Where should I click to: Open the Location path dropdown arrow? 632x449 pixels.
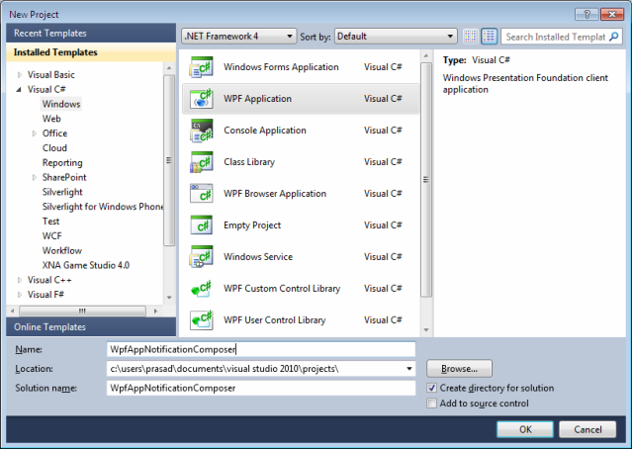point(409,368)
